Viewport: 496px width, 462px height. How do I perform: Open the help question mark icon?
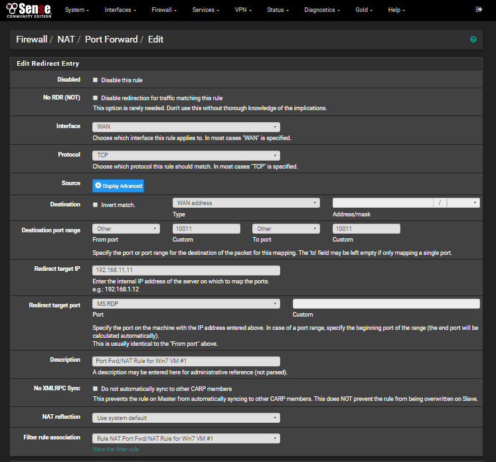[473, 40]
